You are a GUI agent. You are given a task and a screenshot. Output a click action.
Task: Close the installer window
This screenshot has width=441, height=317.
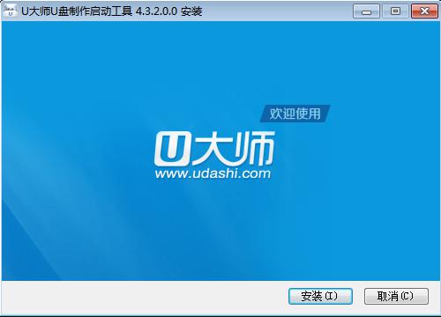[424, 11]
